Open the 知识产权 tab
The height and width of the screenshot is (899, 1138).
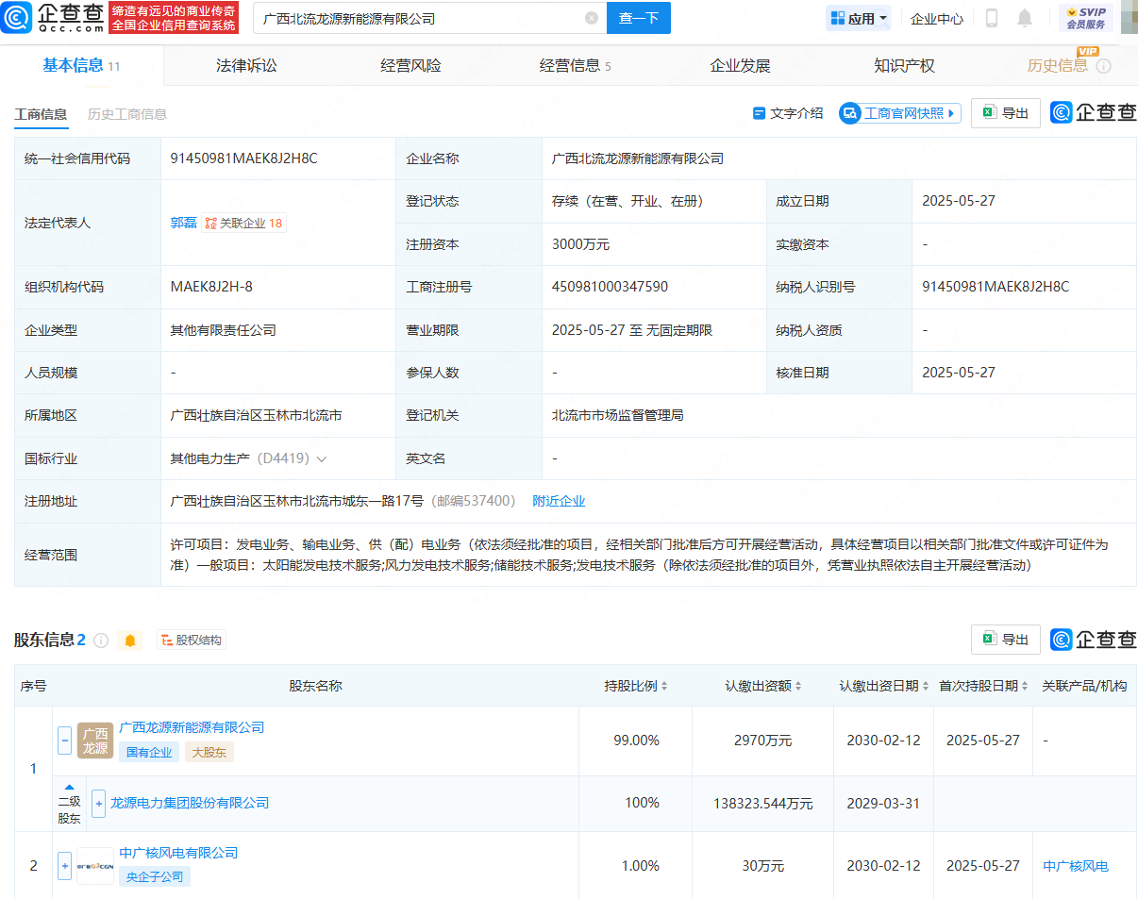(904, 66)
